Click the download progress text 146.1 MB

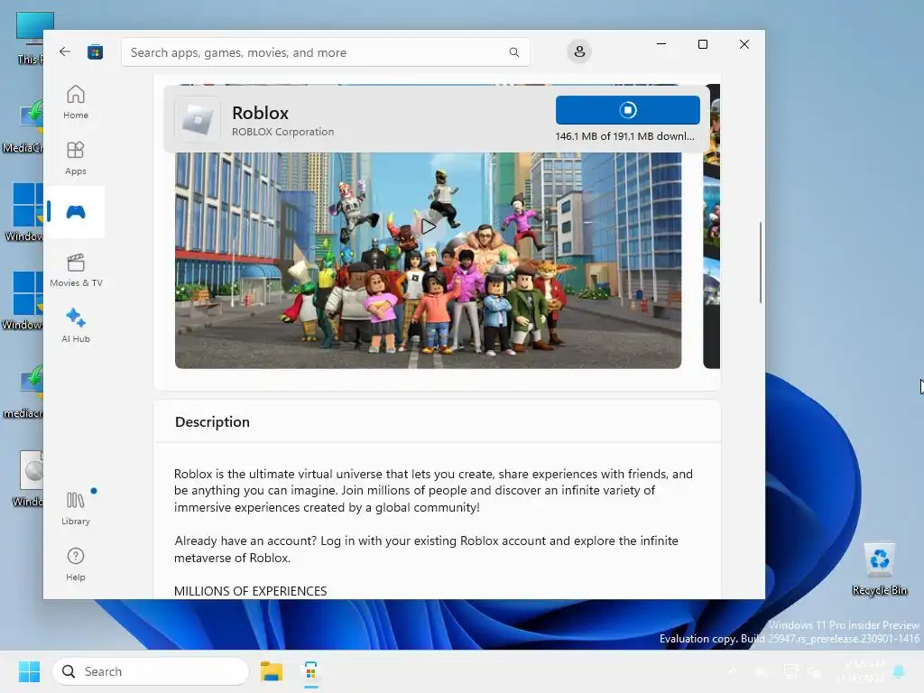[624, 136]
